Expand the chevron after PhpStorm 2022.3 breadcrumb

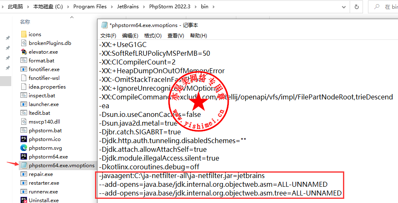[x=196, y=7]
